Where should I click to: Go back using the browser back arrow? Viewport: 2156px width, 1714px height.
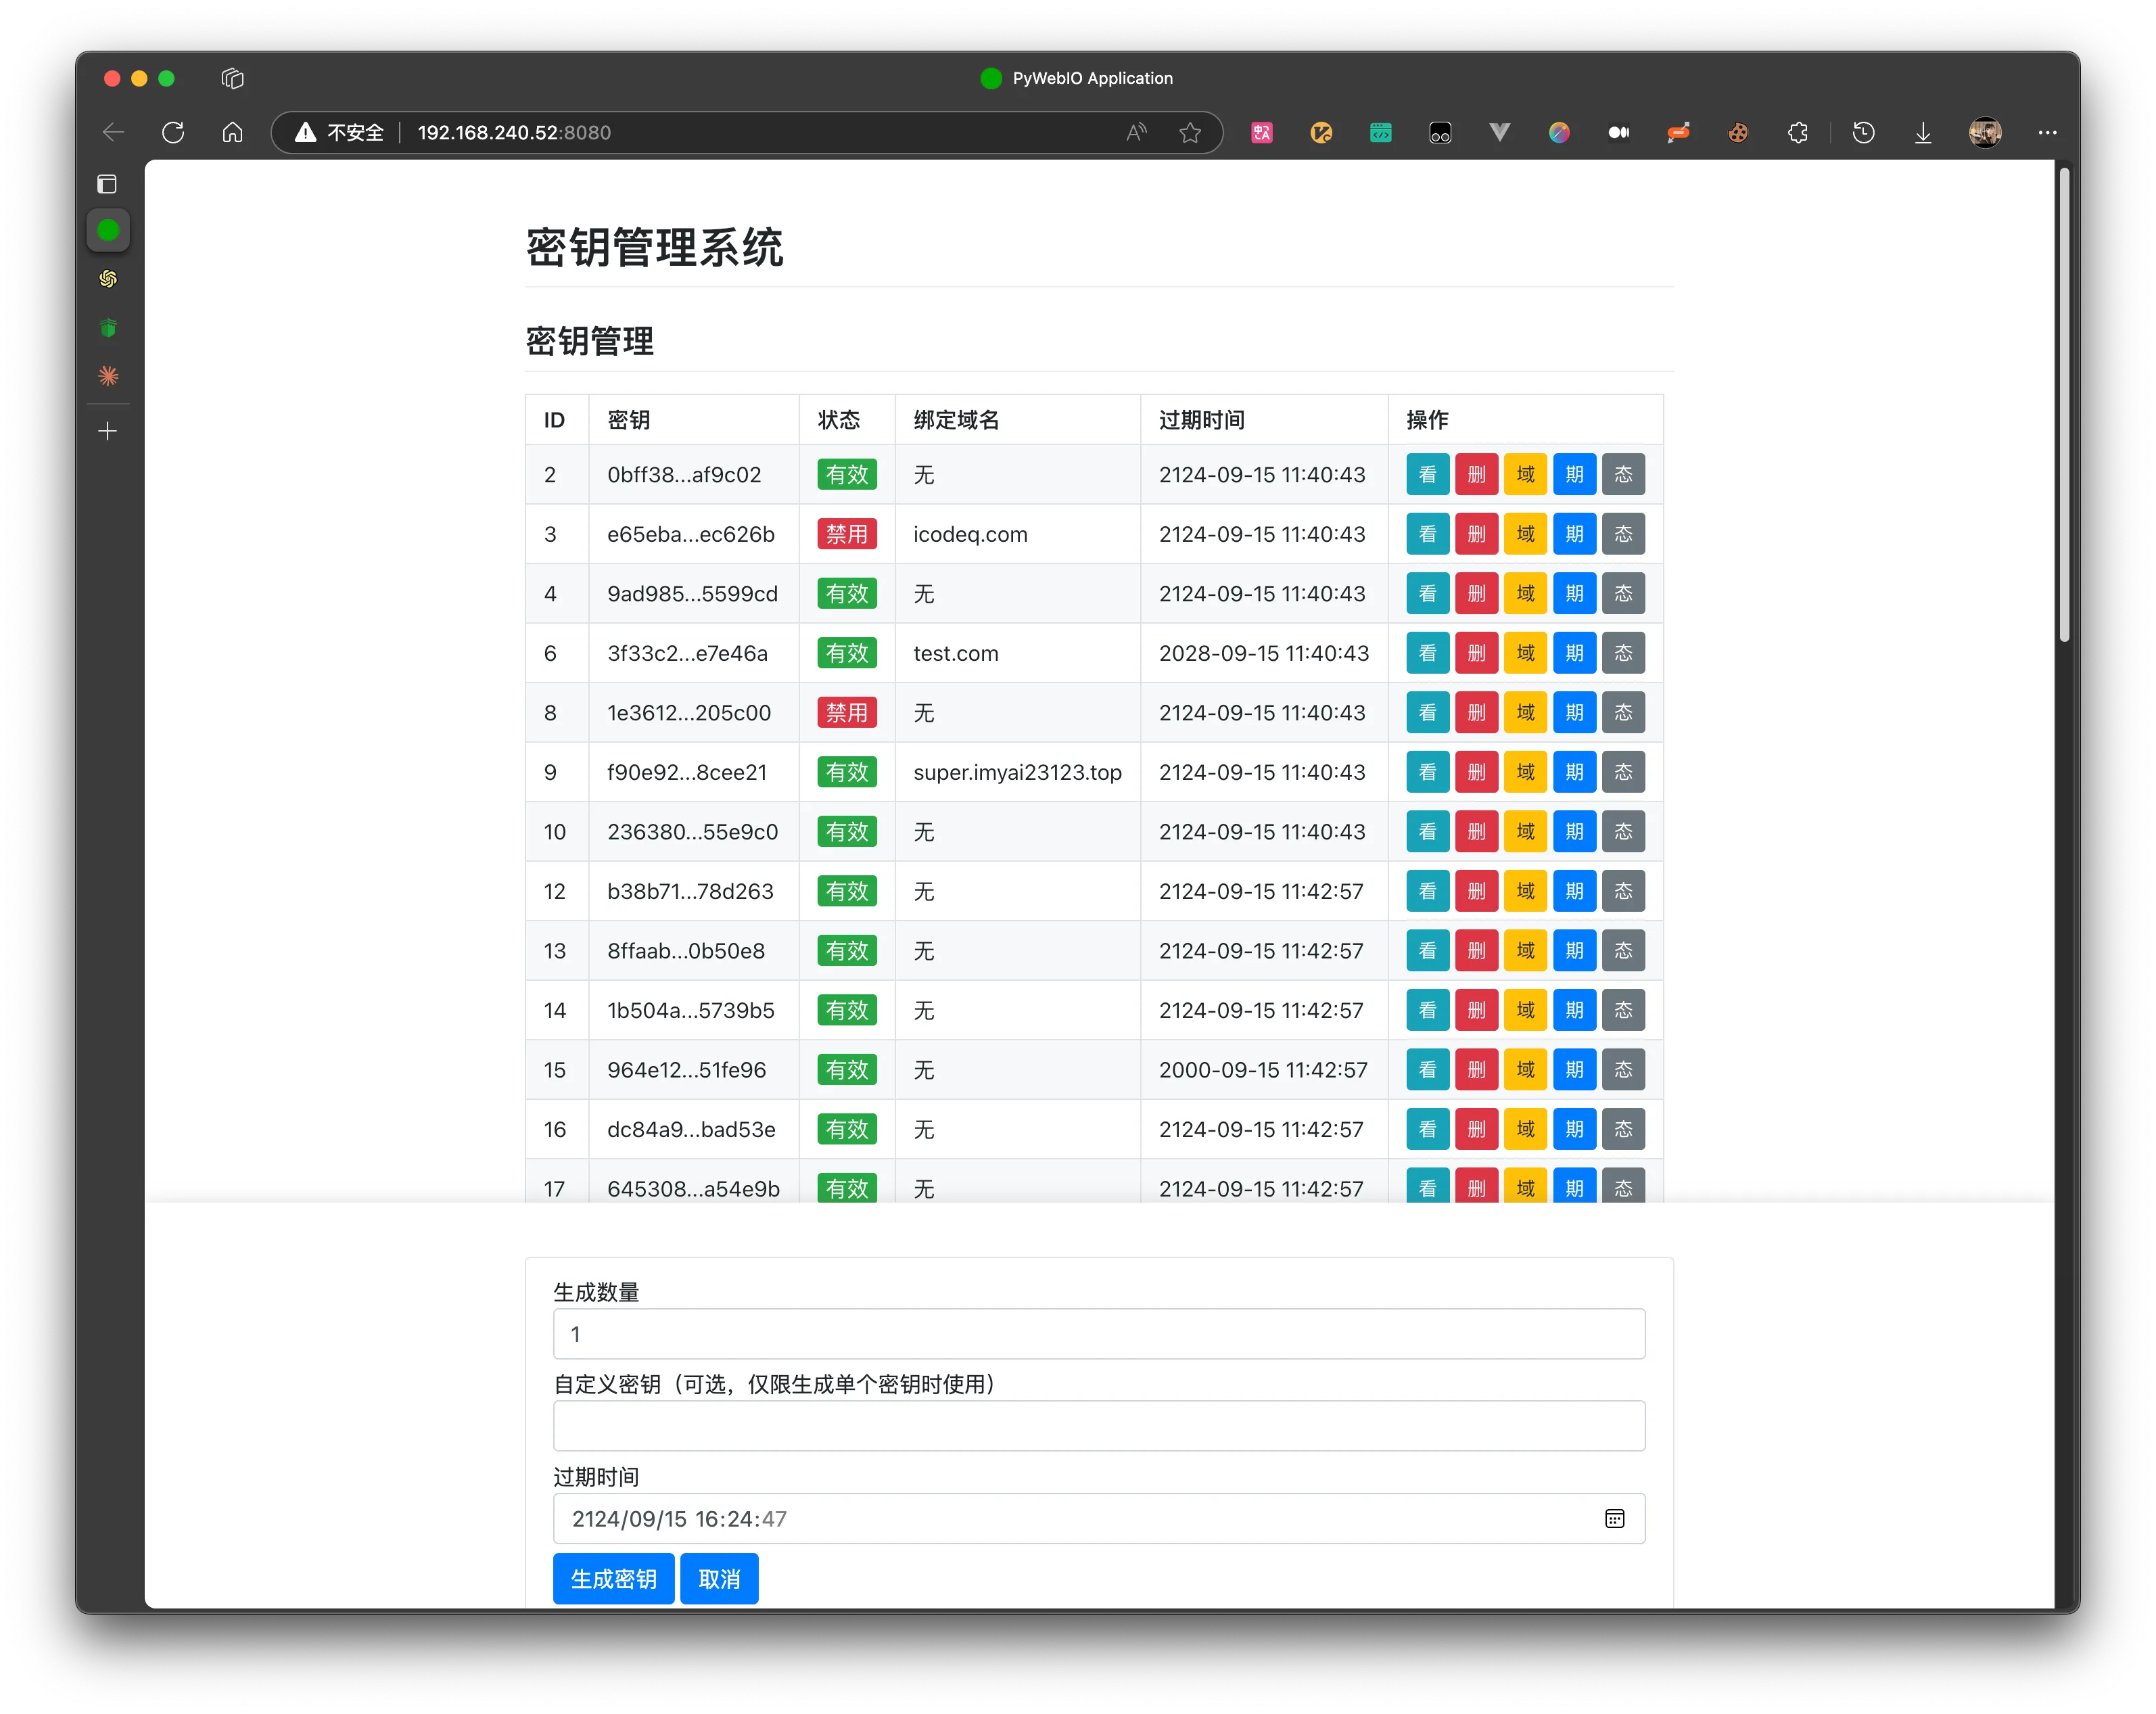113,132
